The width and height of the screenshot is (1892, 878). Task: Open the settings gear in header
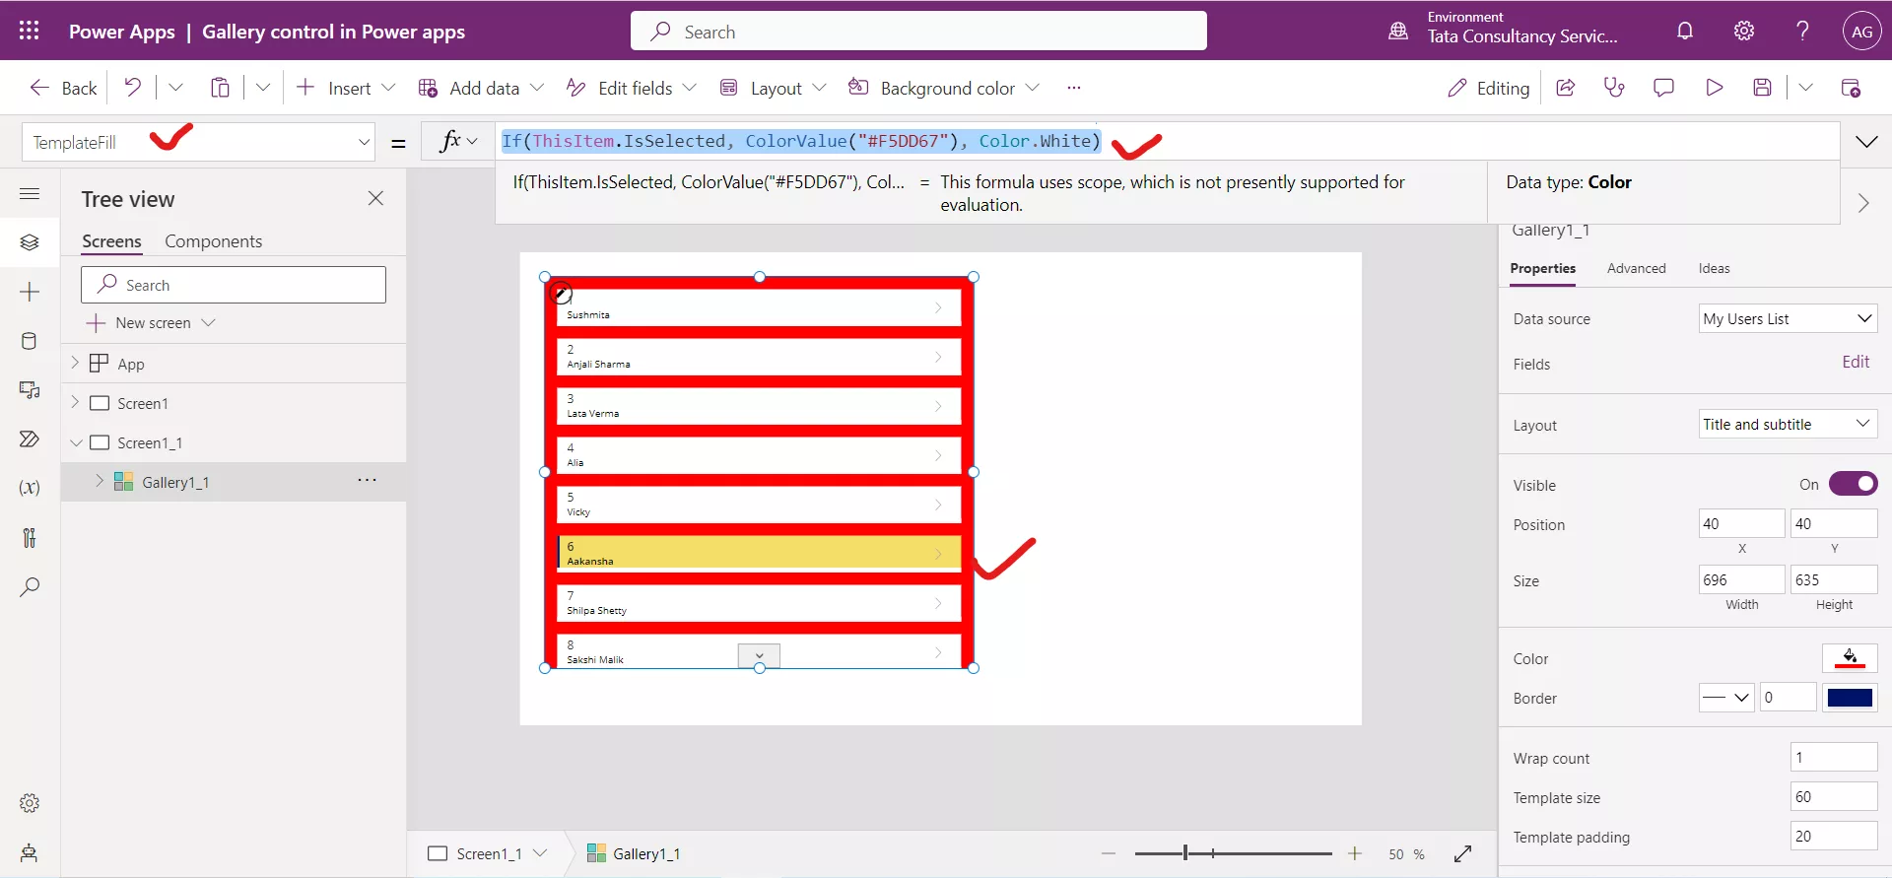click(x=1744, y=31)
